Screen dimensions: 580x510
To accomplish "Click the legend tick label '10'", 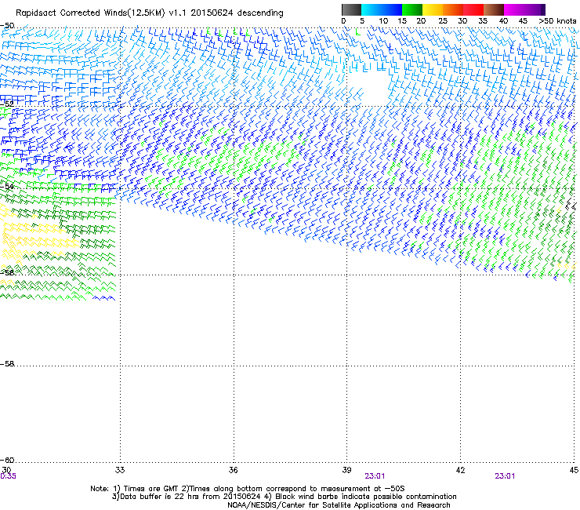I will [383, 20].
